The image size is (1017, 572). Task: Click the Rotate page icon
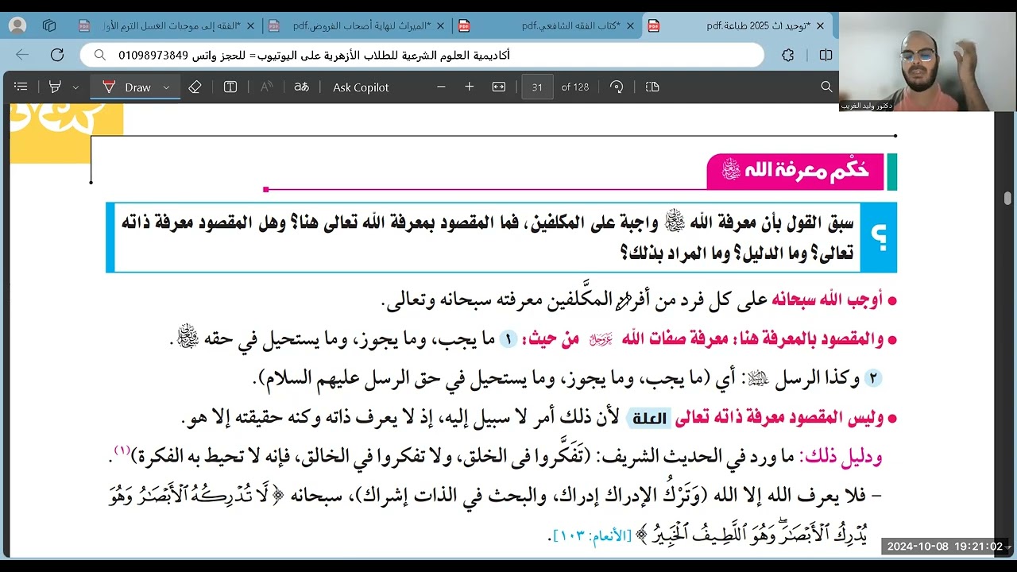617,87
